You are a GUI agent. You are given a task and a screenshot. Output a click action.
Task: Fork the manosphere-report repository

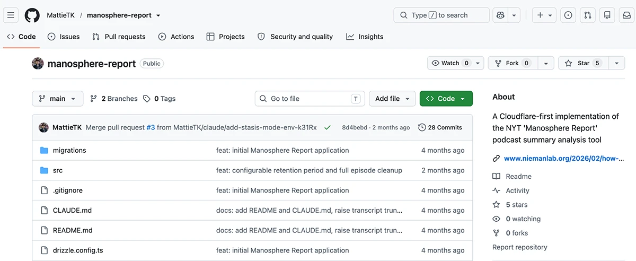[x=513, y=63]
